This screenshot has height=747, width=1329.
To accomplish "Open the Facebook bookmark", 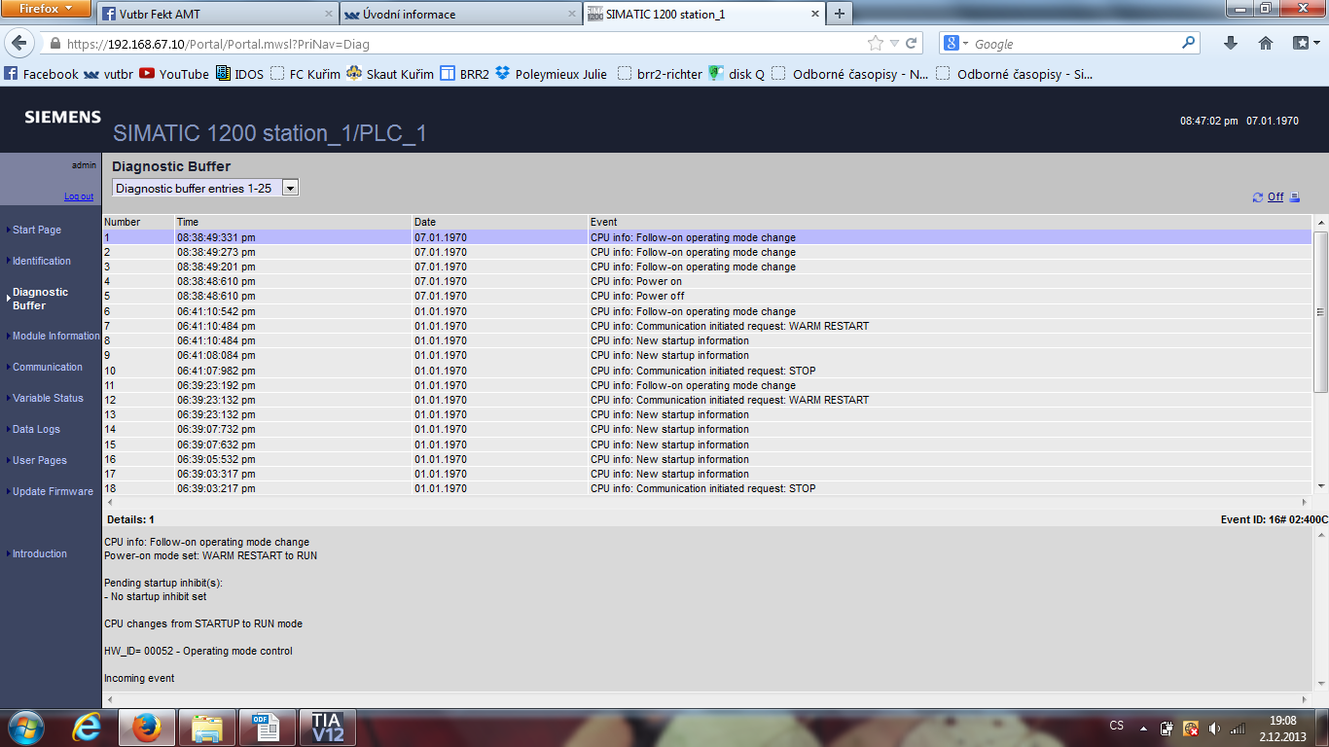I will [41, 74].
